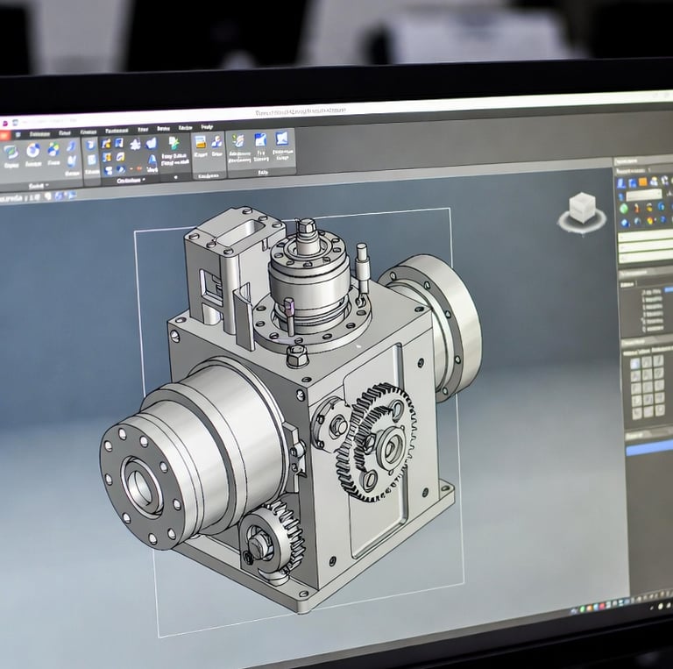Click the second white input field in the right panel

646,246
